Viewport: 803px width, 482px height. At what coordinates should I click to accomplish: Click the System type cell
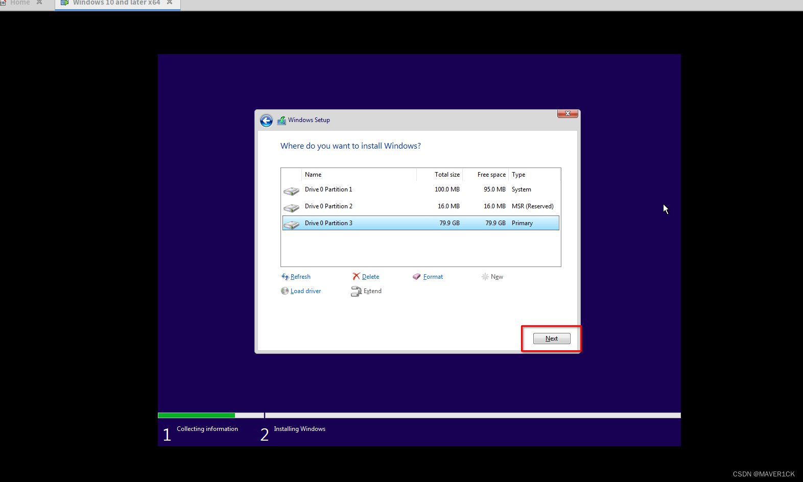point(522,189)
